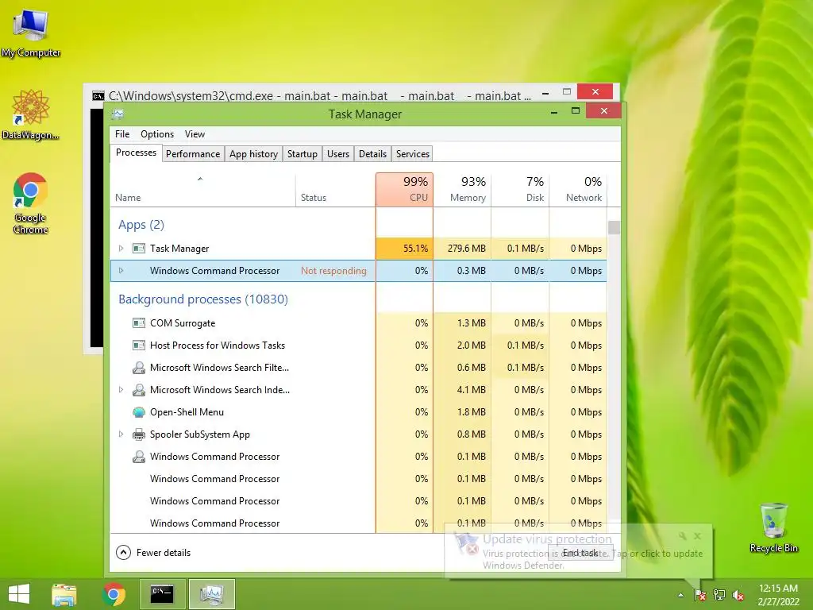This screenshot has height=610, width=813.
Task: Click the "Apps (2)" group heading
Action: 141,225
